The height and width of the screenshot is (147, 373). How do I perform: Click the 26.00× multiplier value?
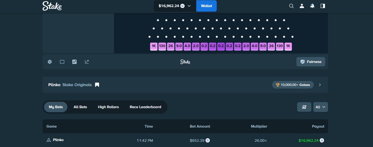[x=261, y=141]
